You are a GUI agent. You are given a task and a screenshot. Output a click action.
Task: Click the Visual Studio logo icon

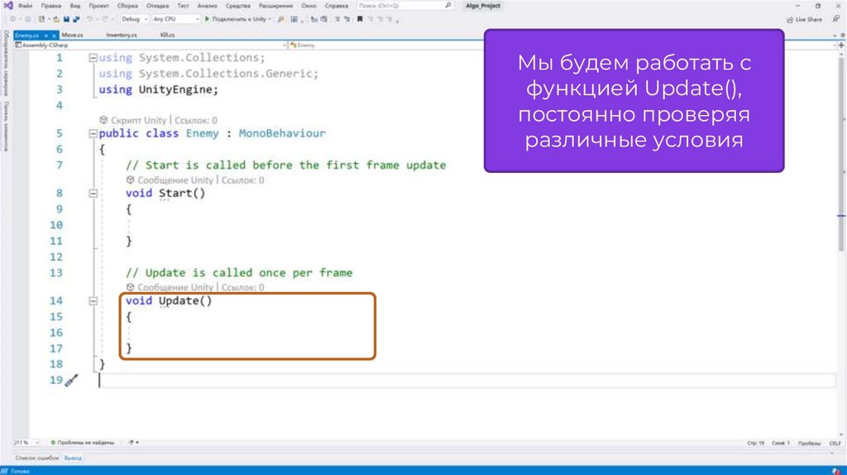(8, 6)
